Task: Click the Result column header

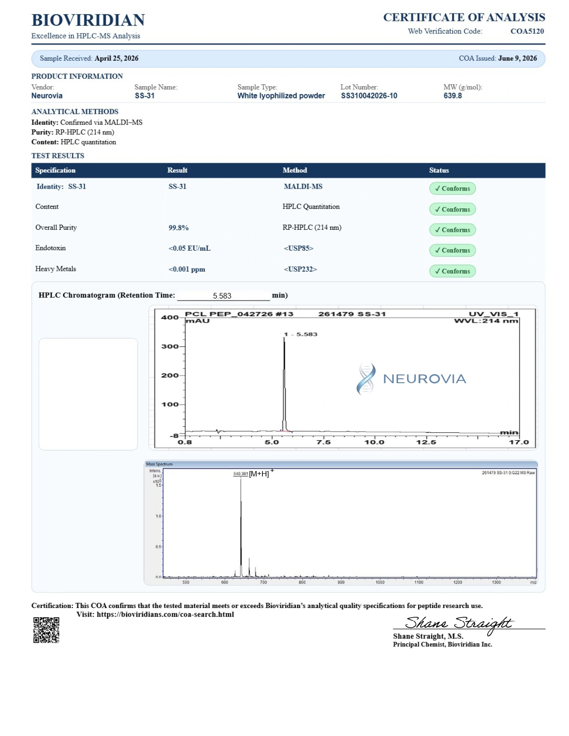Action: coord(177,170)
